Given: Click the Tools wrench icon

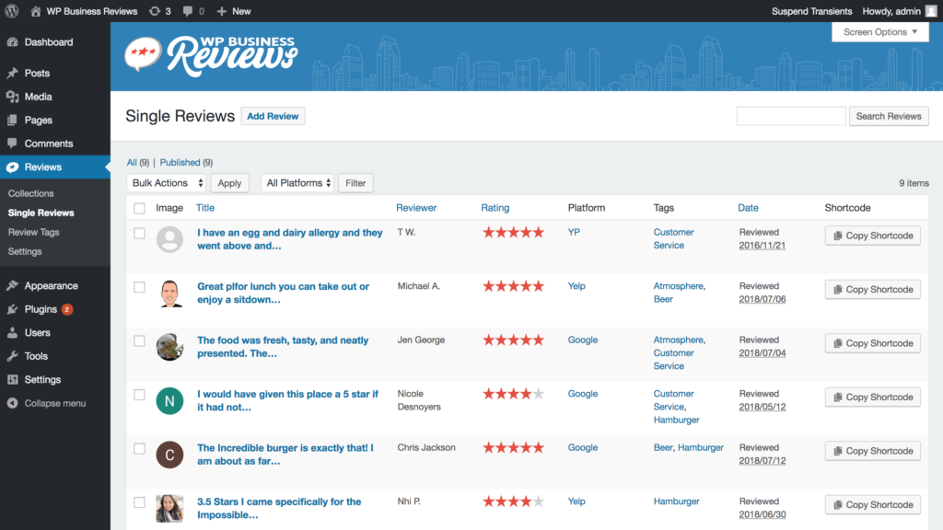Looking at the screenshot, I should (13, 356).
